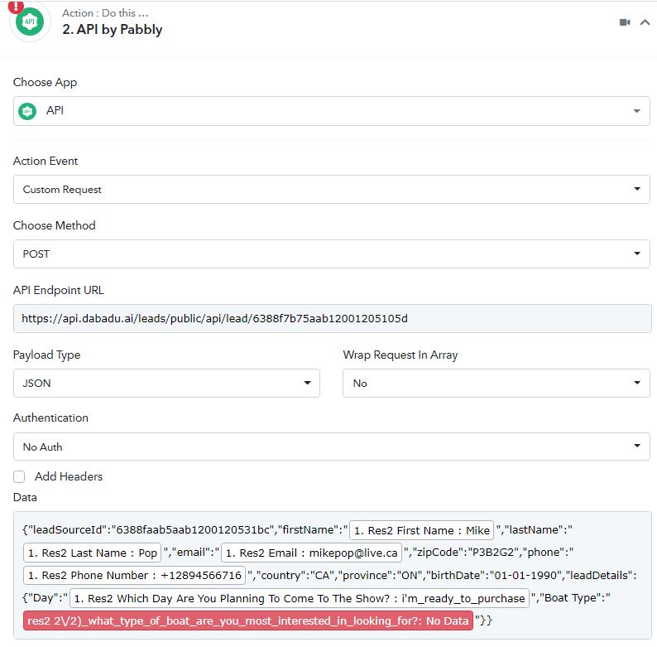Click the API Endpoint URL input field

333,318
